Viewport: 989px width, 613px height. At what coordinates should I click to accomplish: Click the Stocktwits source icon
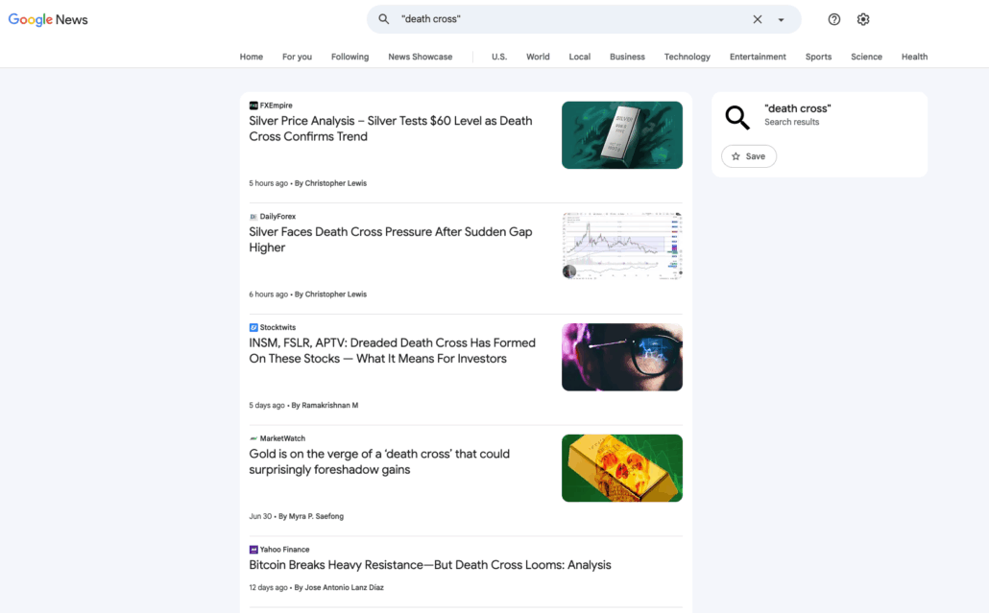pyautogui.click(x=253, y=327)
